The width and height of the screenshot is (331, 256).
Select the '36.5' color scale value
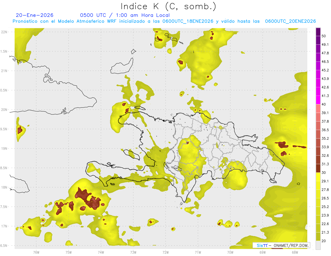325,130
